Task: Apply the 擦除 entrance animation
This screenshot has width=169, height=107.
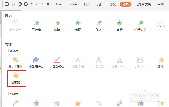Action: (x=57, y=26)
